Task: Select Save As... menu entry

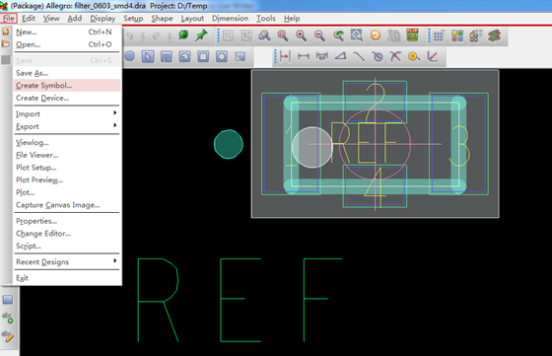Action: click(66, 73)
